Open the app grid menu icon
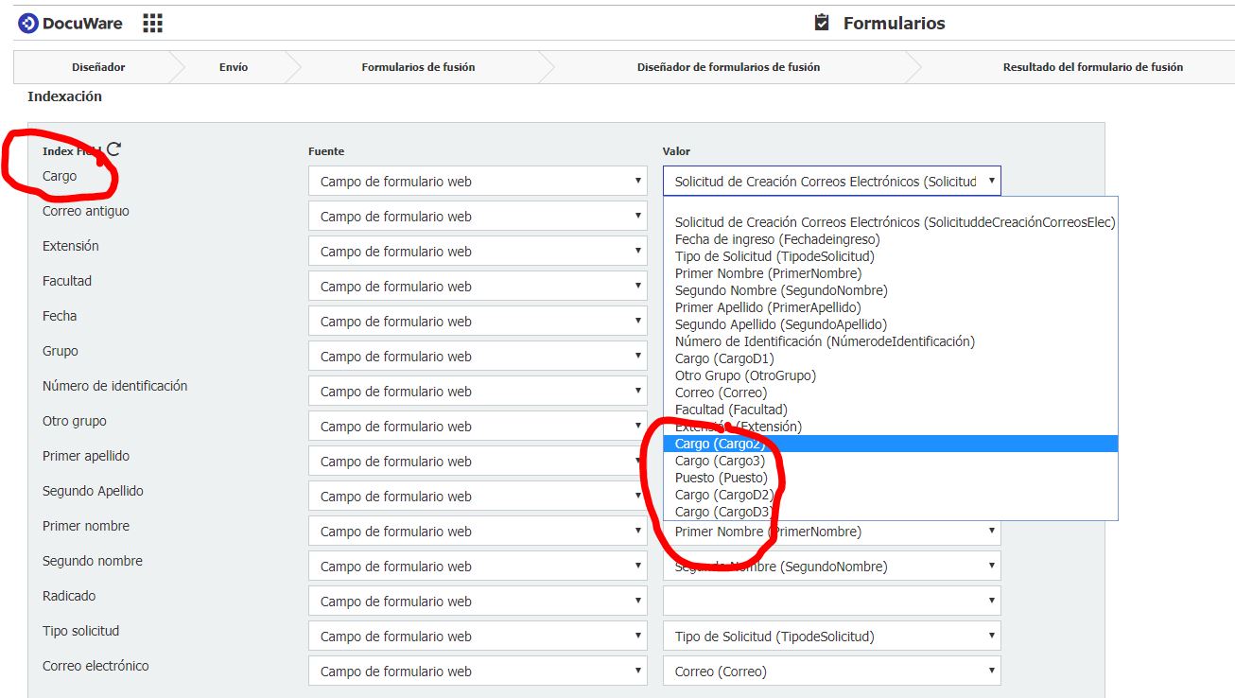This screenshot has width=1235, height=698. [152, 24]
